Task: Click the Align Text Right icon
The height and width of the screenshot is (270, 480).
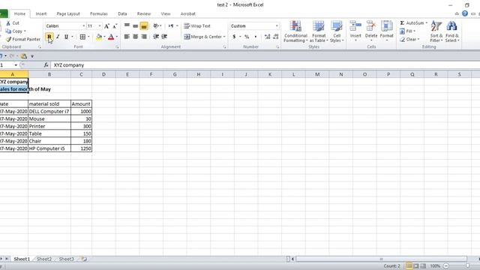Action: (144, 37)
